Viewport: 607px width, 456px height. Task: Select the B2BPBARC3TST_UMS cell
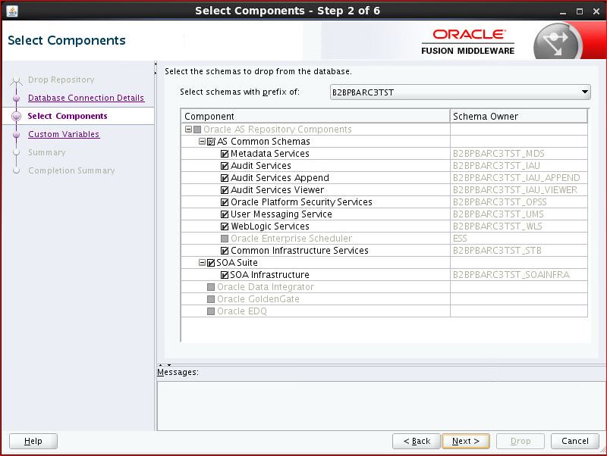click(x=519, y=214)
